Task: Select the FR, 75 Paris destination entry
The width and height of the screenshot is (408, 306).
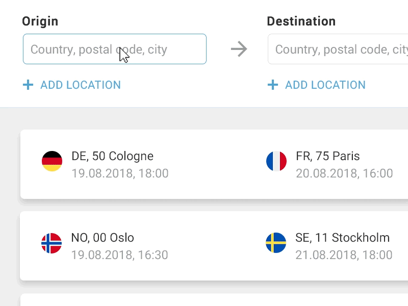Action: 328,156
